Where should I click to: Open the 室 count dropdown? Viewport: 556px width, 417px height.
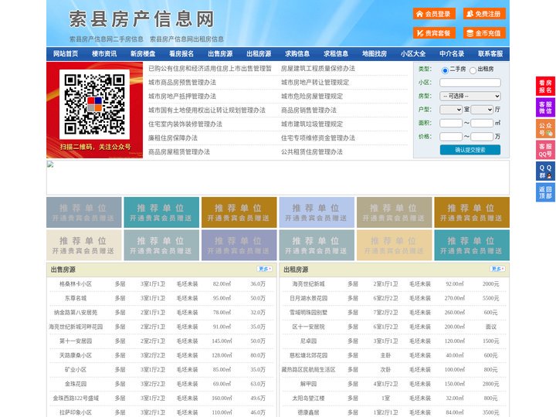coord(451,110)
